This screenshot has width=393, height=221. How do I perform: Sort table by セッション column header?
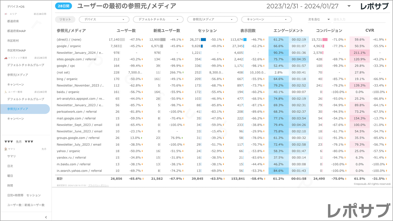point(207,31)
